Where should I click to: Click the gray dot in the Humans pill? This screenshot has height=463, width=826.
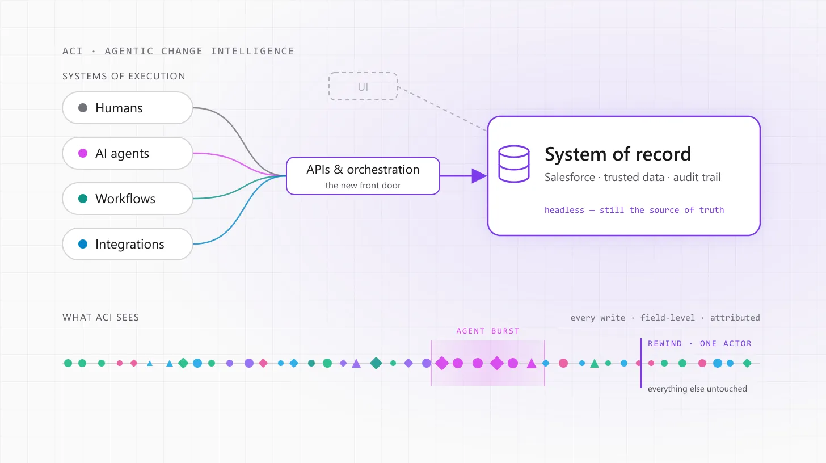coord(83,108)
